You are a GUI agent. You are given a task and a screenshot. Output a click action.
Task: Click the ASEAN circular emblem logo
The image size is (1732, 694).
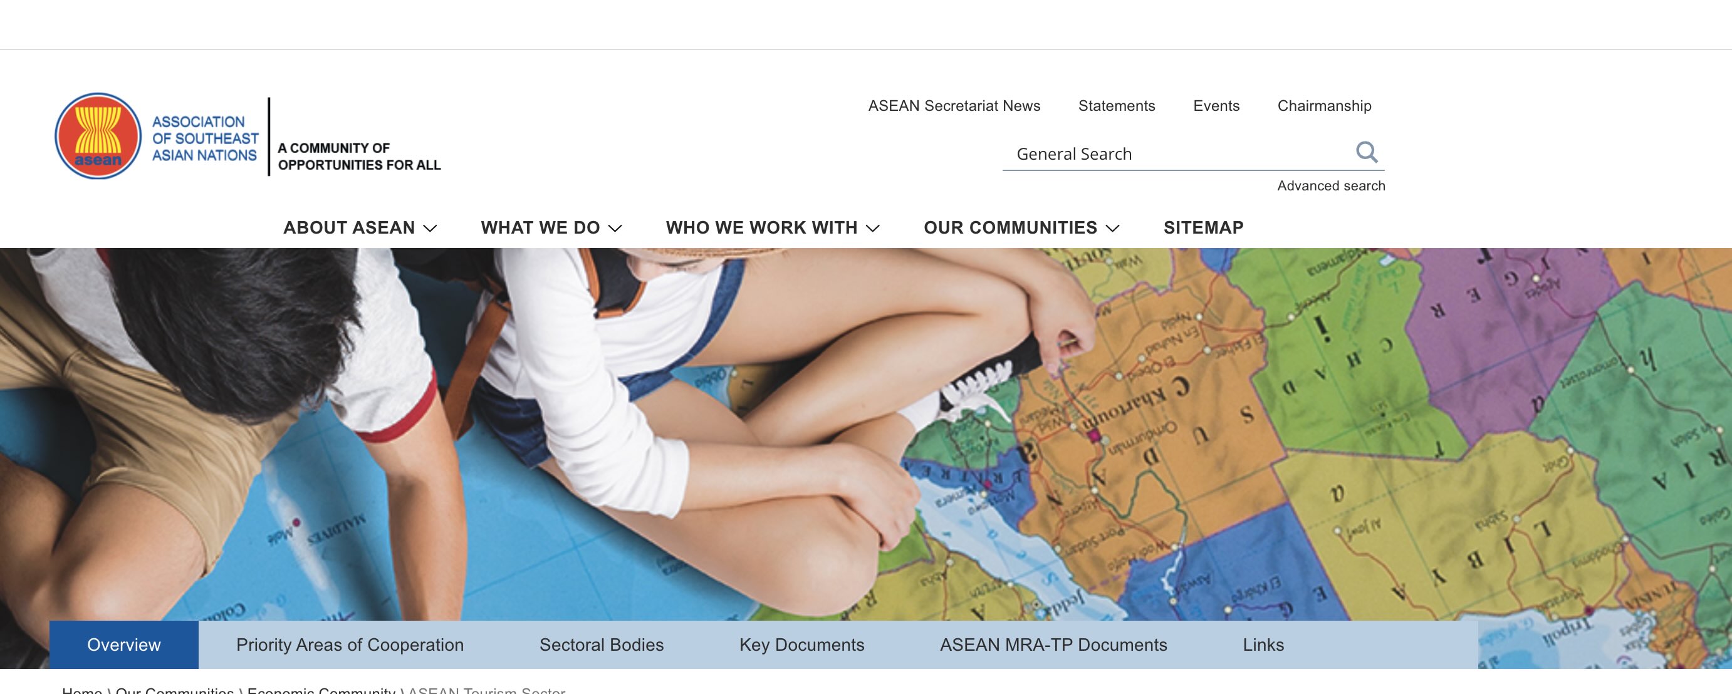click(98, 137)
